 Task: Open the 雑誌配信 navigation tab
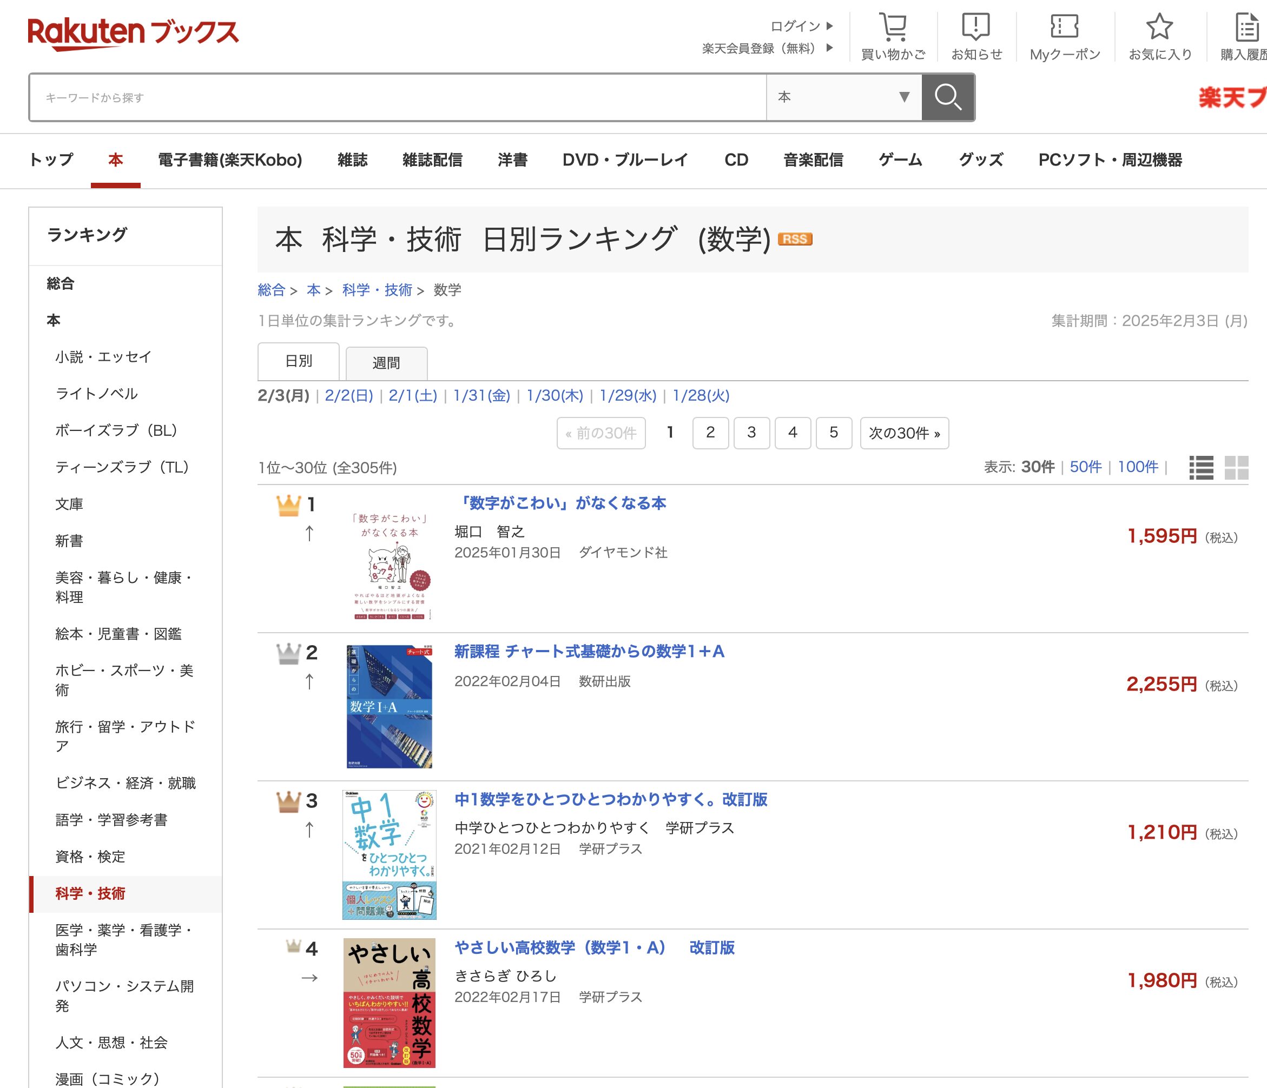[432, 160]
